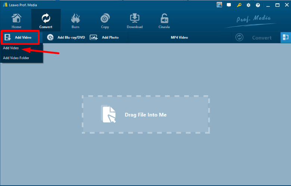The image size is (291, 186).
Task: Click the Drag File Into Me area
Action: click(x=146, y=115)
